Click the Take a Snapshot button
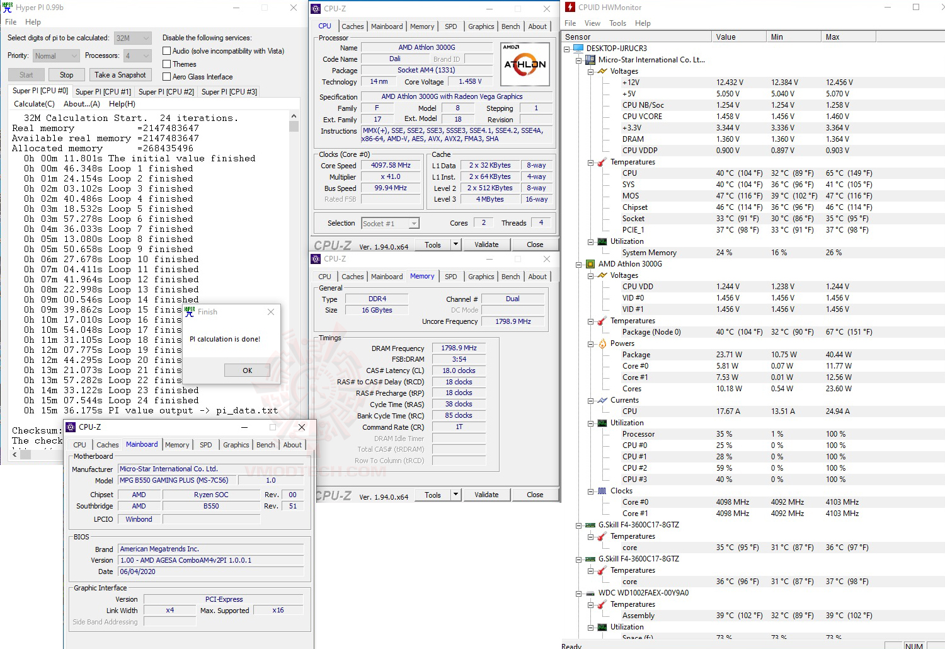Image resolution: width=945 pixels, height=649 pixels. tap(120, 75)
